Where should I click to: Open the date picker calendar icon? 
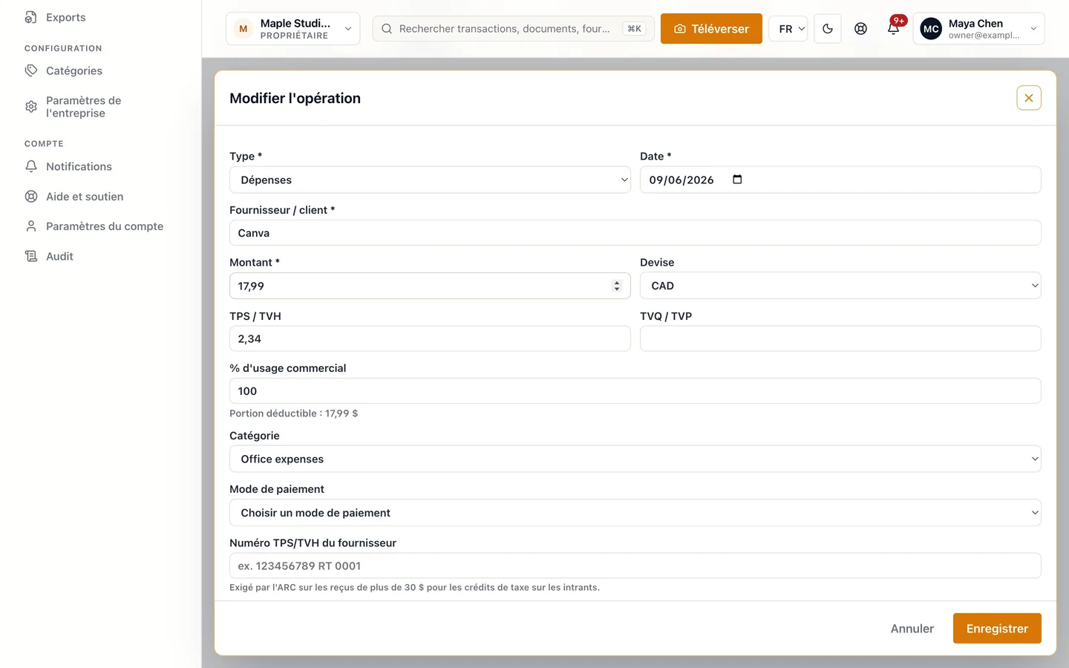click(x=737, y=180)
